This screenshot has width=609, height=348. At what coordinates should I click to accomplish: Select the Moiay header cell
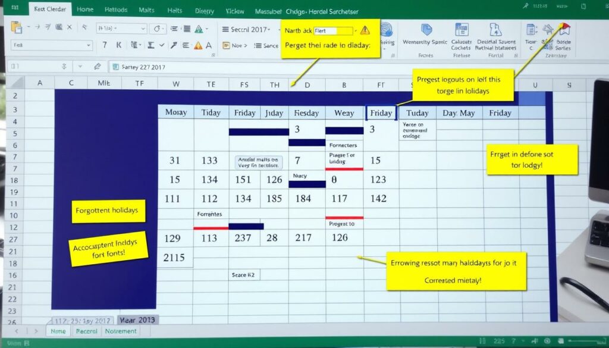[176, 112]
